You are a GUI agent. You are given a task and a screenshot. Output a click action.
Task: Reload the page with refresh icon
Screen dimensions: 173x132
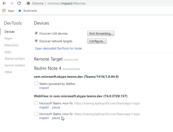coord(19,3)
